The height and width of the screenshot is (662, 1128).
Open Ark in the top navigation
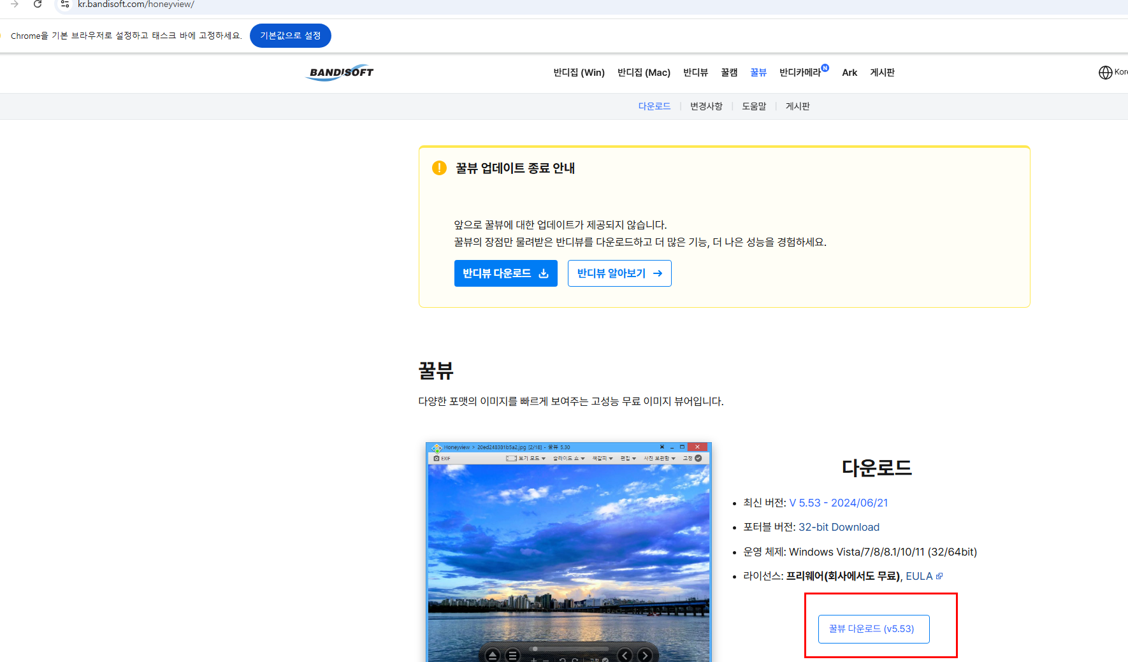tap(850, 73)
